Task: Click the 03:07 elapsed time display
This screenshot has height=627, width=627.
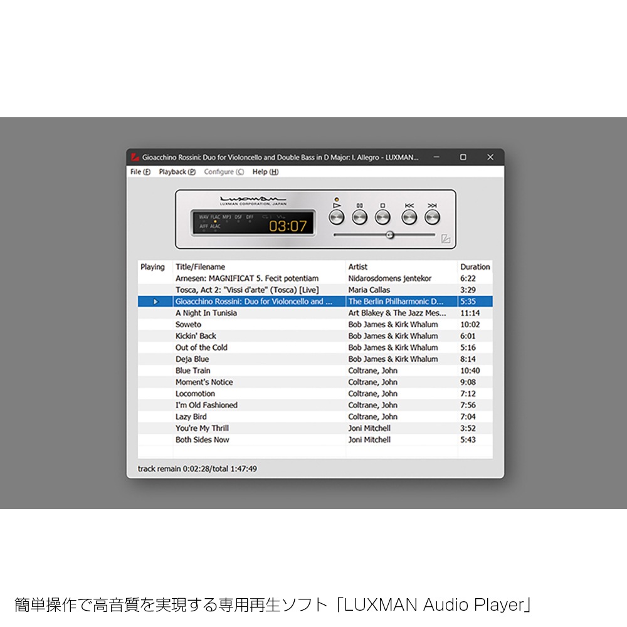Action: pyautogui.click(x=288, y=226)
